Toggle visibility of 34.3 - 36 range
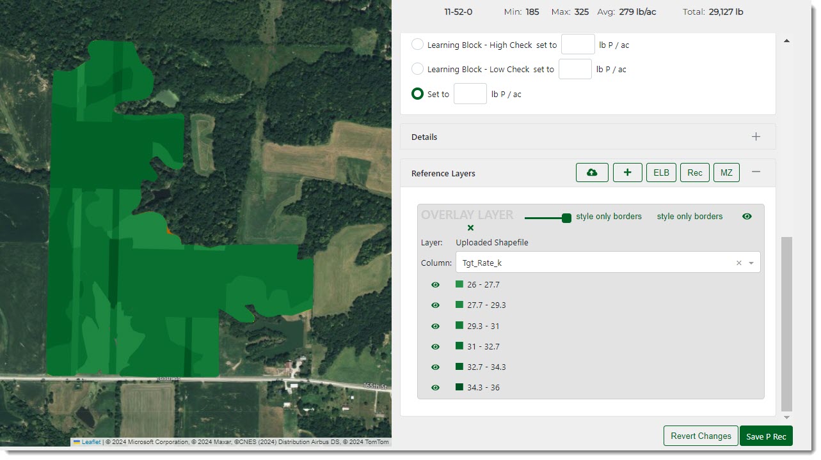The image size is (821, 460). pos(436,387)
